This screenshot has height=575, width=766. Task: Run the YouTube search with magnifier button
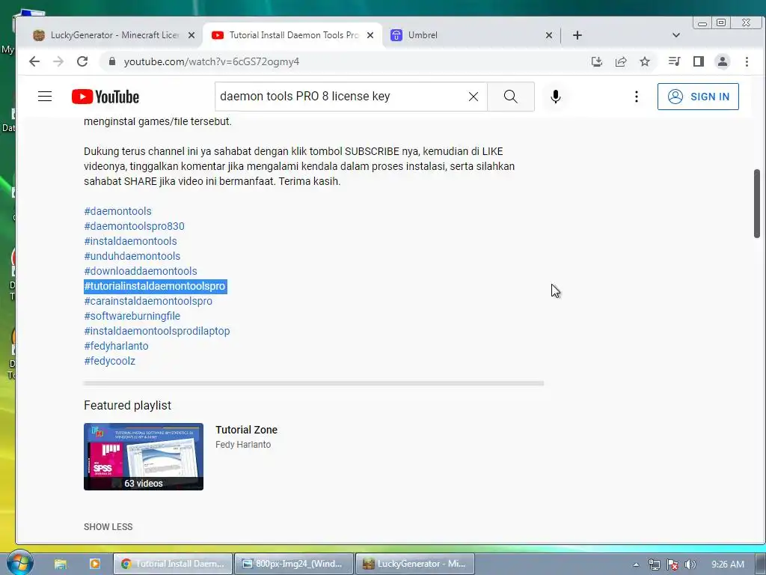click(510, 97)
